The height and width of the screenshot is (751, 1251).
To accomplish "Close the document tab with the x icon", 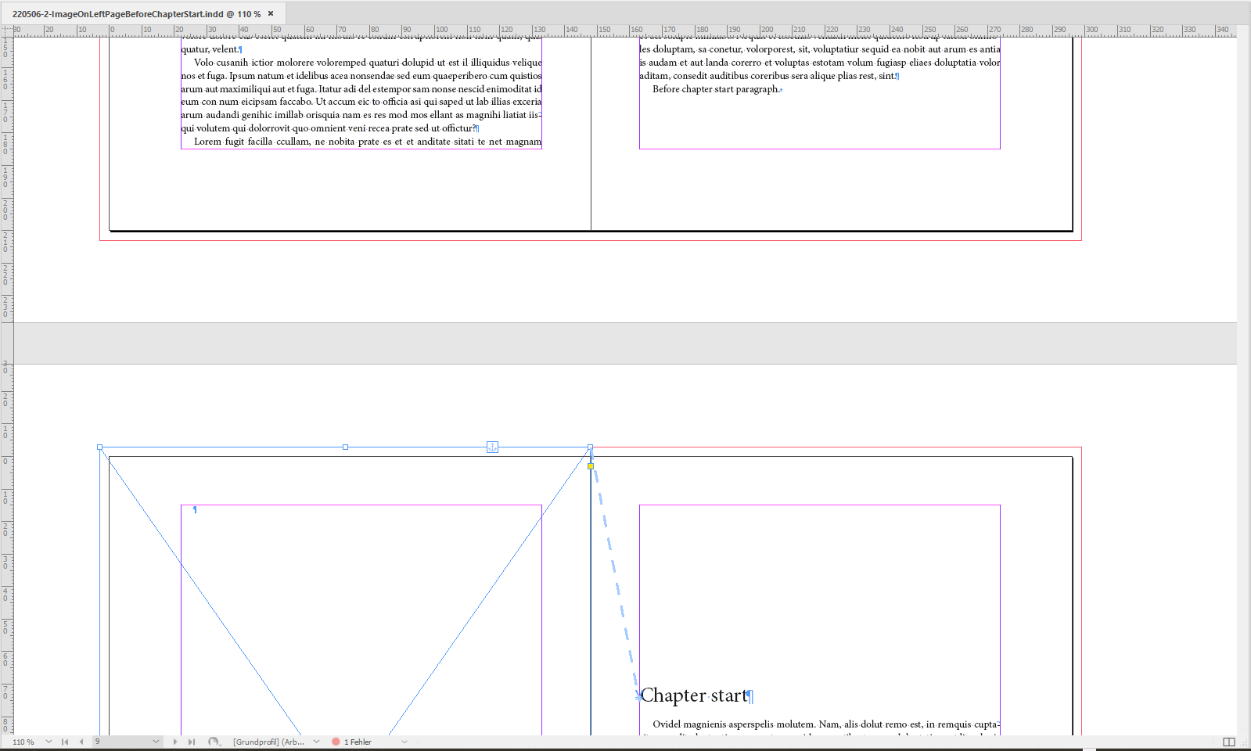I will coord(271,13).
